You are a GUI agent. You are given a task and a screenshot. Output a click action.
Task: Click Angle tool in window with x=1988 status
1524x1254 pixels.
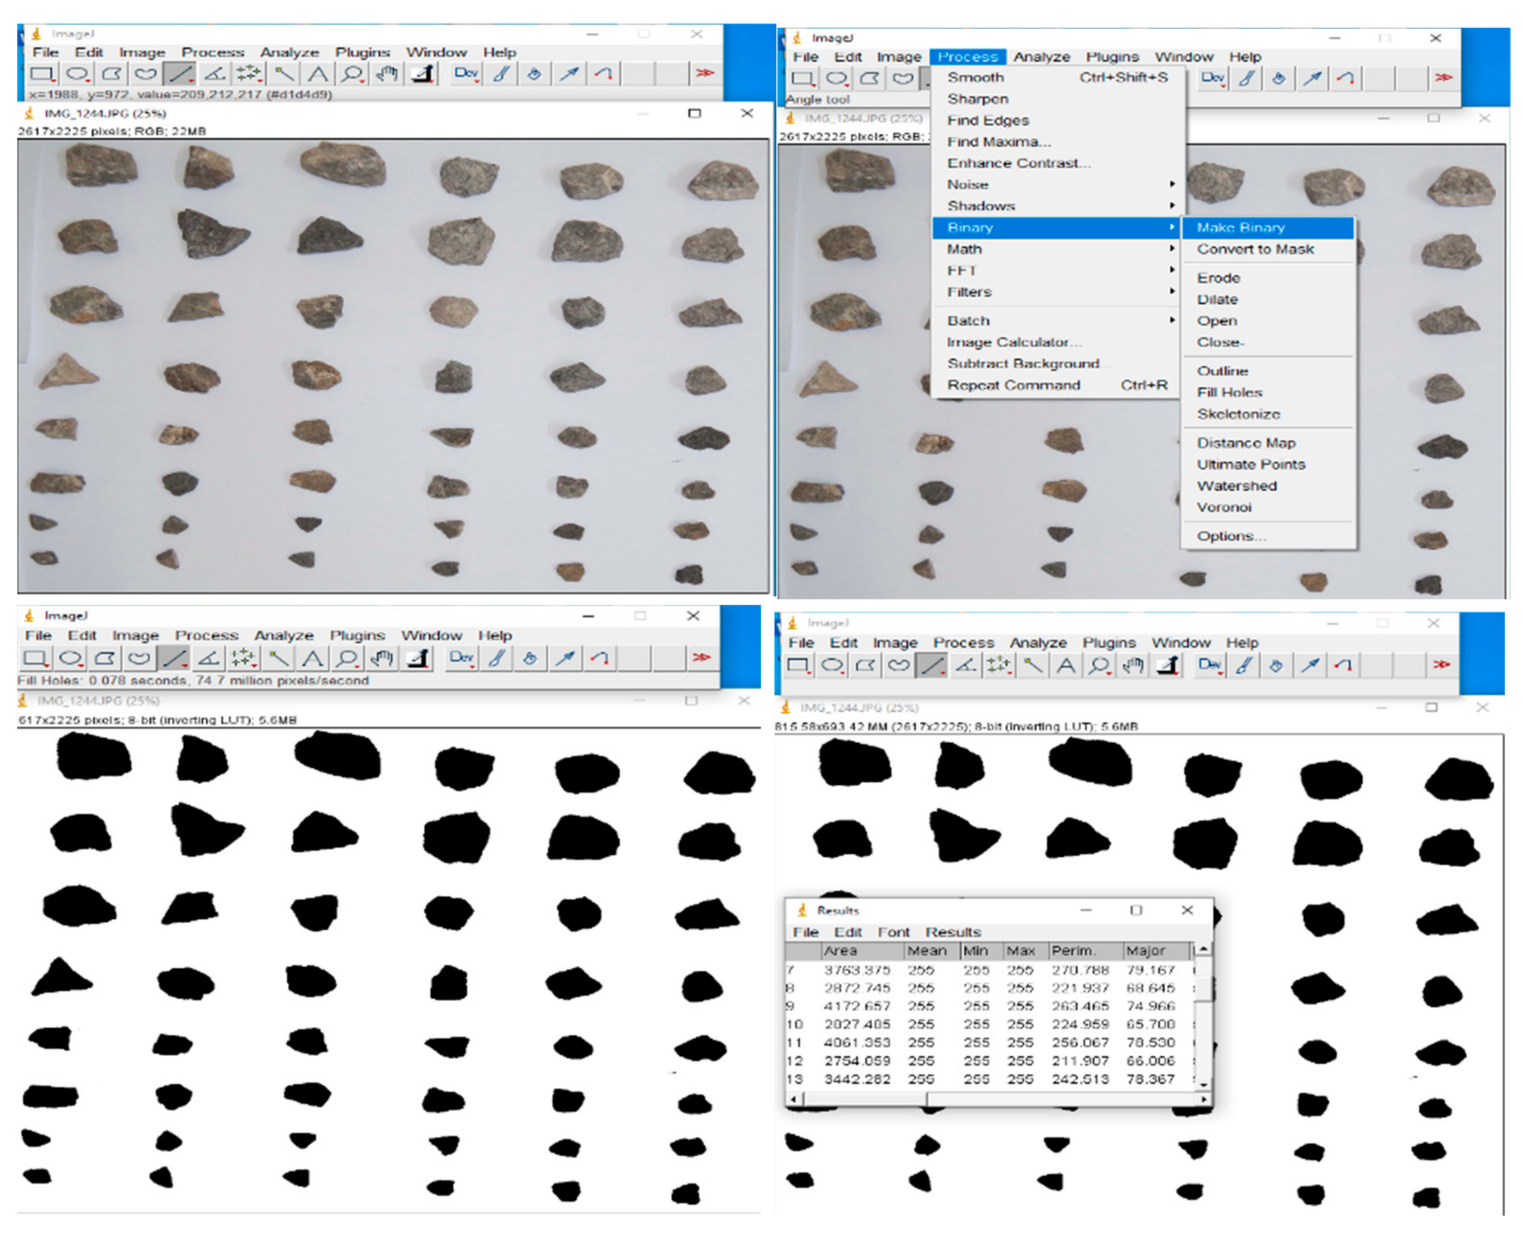point(214,74)
